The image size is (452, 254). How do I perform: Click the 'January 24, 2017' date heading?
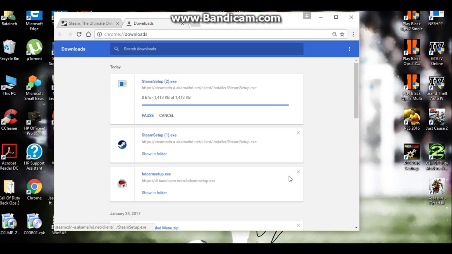(x=125, y=213)
